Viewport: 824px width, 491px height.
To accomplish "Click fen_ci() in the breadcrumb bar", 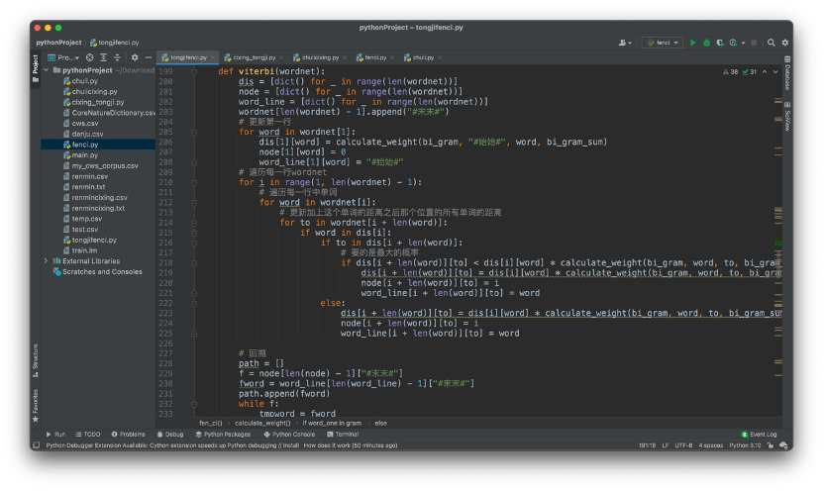I will (211, 423).
